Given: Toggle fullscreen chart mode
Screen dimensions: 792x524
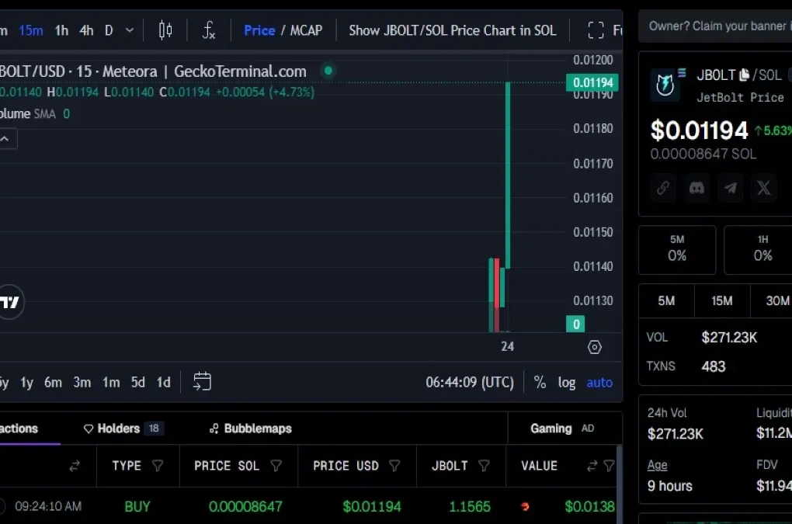Looking at the screenshot, I should [x=596, y=30].
